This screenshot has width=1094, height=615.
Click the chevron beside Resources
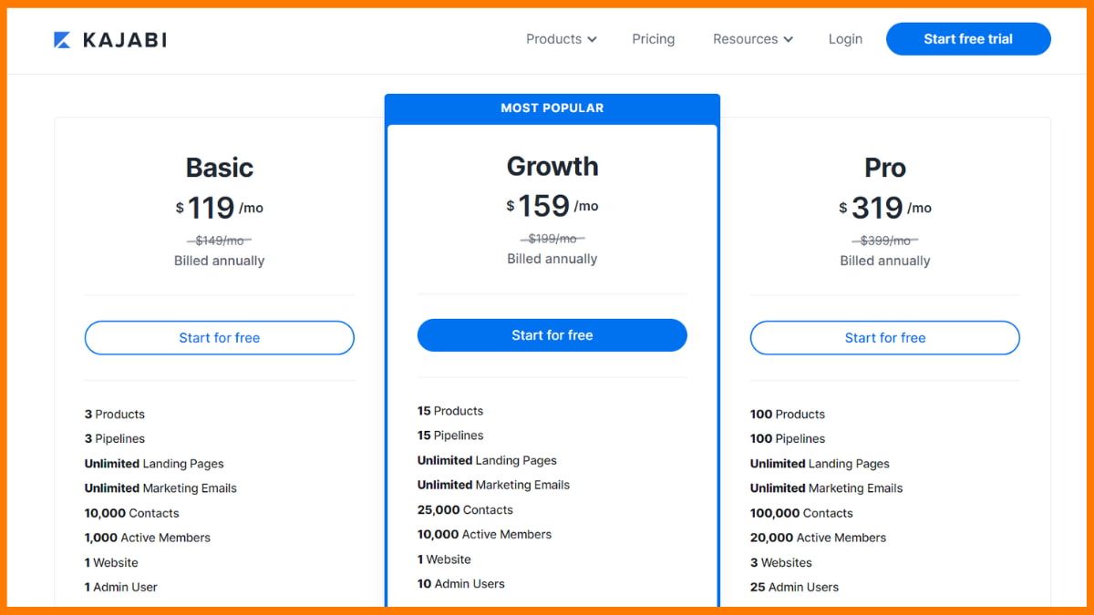click(788, 39)
